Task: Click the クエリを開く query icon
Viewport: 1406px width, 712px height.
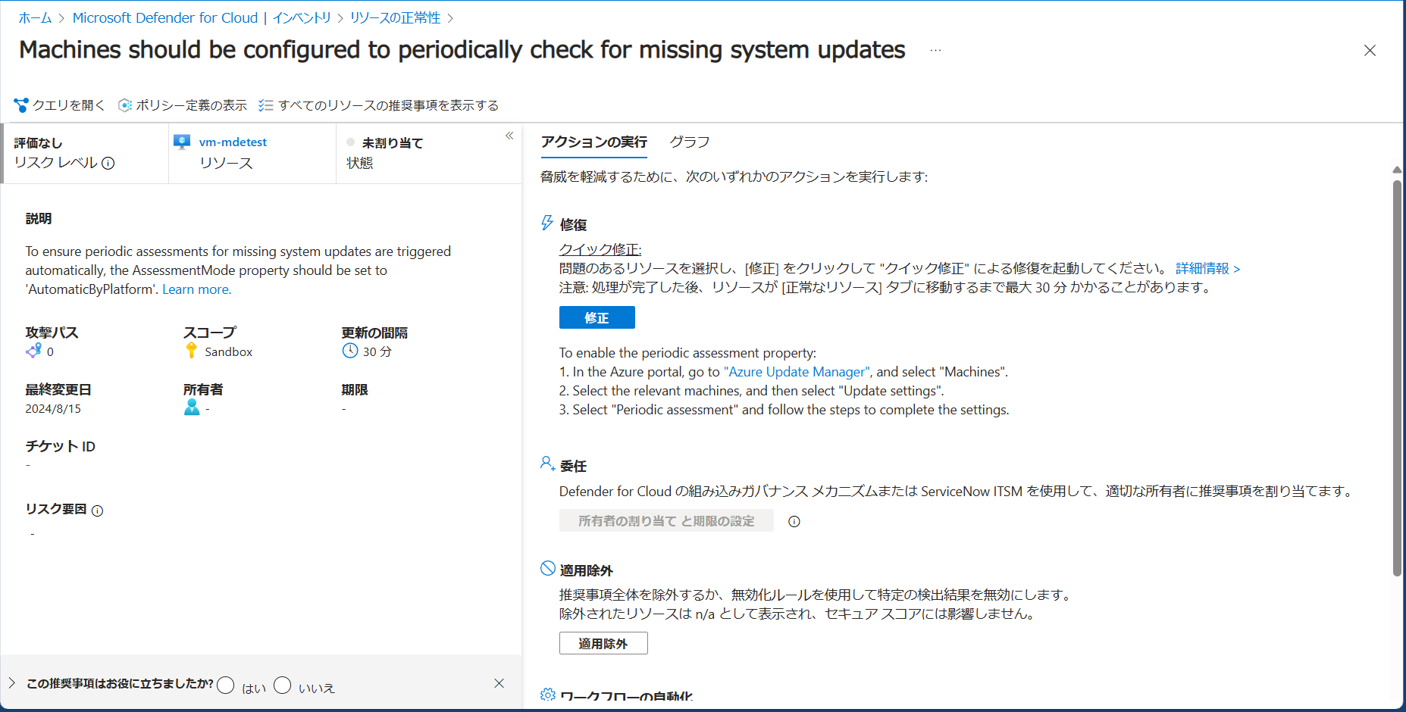Action: coord(21,105)
